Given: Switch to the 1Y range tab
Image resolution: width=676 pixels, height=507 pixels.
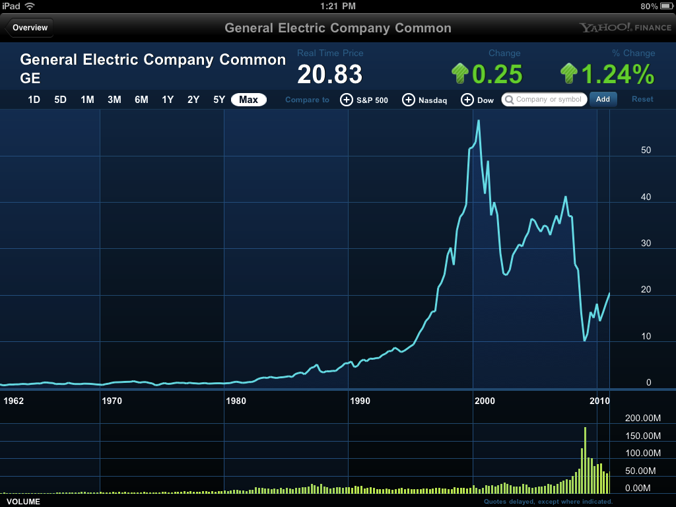Looking at the screenshot, I should pos(167,99).
